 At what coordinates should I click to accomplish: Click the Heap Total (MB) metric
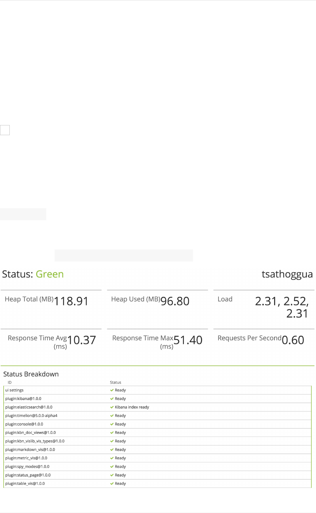pos(29,299)
